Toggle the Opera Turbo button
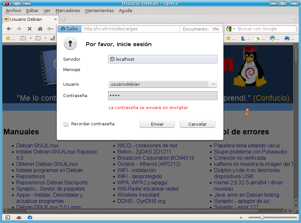 pyautogui.click(x=69, y=29)
